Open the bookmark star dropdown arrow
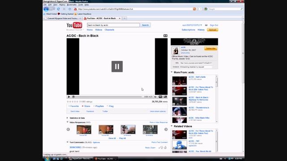Viewport: 287px width, 161px height. (x=201, y=9)
